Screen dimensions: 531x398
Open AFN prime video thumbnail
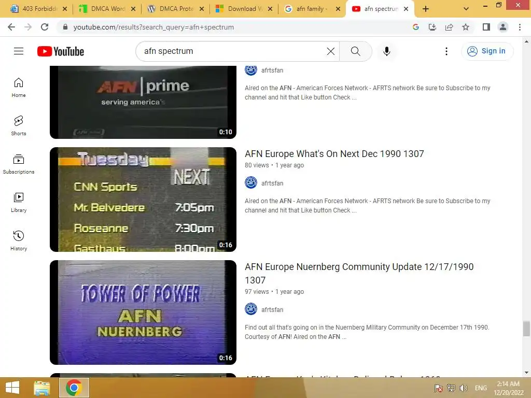pos(143,102)
